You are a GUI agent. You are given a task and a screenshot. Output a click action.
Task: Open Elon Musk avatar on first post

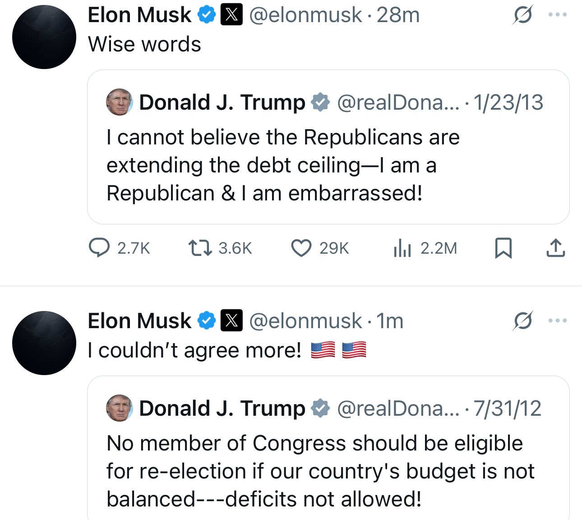click(44, 37)
